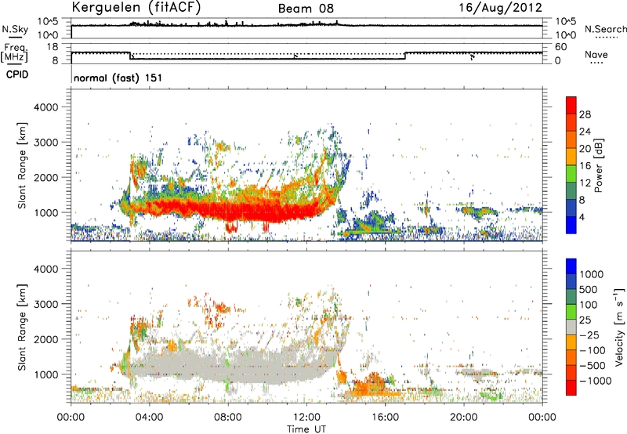Click the 28 tick on power colorbar

(x=585, y=114)
